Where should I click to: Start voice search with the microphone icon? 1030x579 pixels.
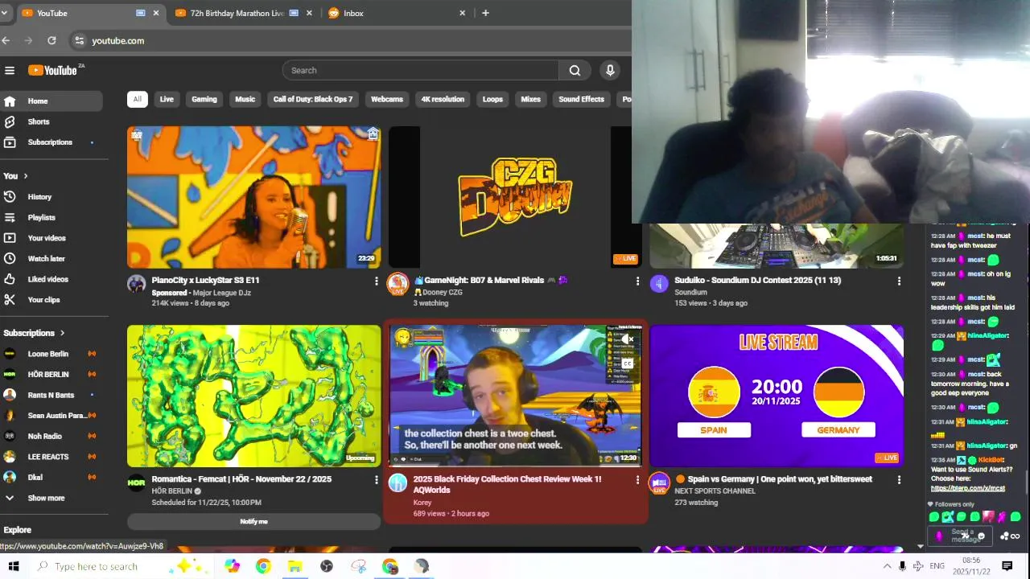610,71
